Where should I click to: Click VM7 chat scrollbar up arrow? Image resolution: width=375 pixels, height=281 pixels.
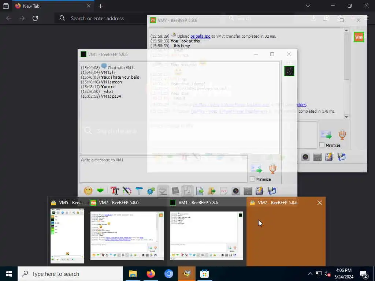coord(346,31)
